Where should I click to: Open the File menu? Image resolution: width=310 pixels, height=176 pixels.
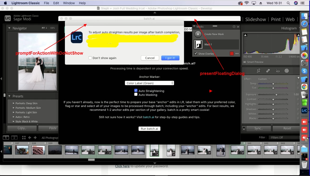point(46,3)
